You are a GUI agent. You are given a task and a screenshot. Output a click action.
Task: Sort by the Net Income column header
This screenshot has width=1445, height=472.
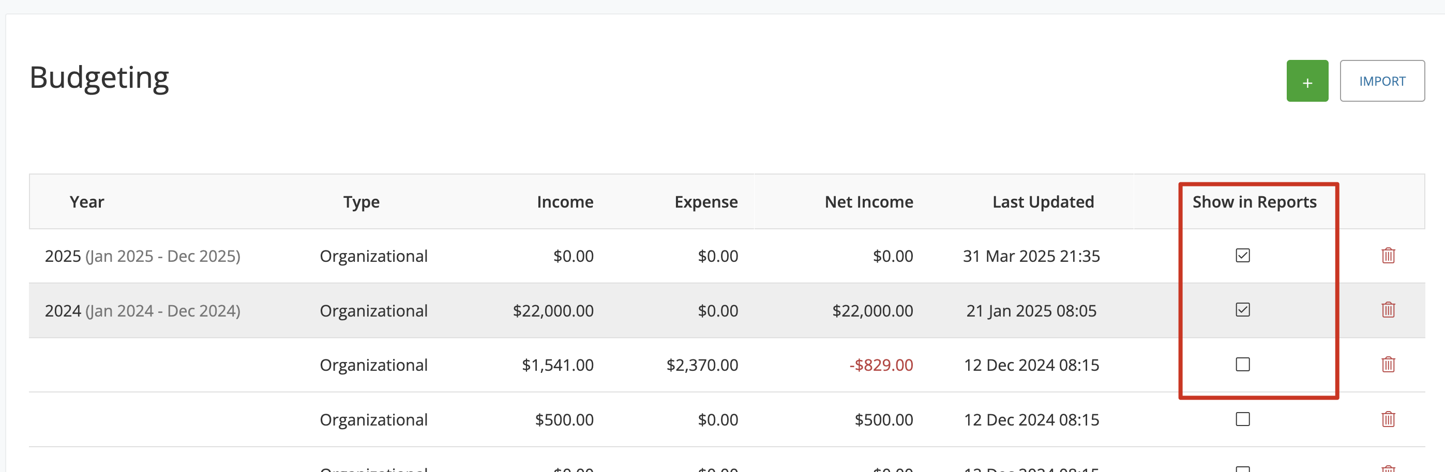click(x=869, y=202)
